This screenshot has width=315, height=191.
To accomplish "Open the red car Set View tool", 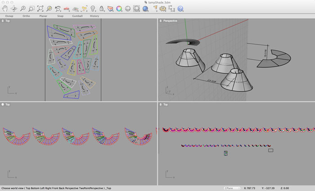I will click(67, 9).
